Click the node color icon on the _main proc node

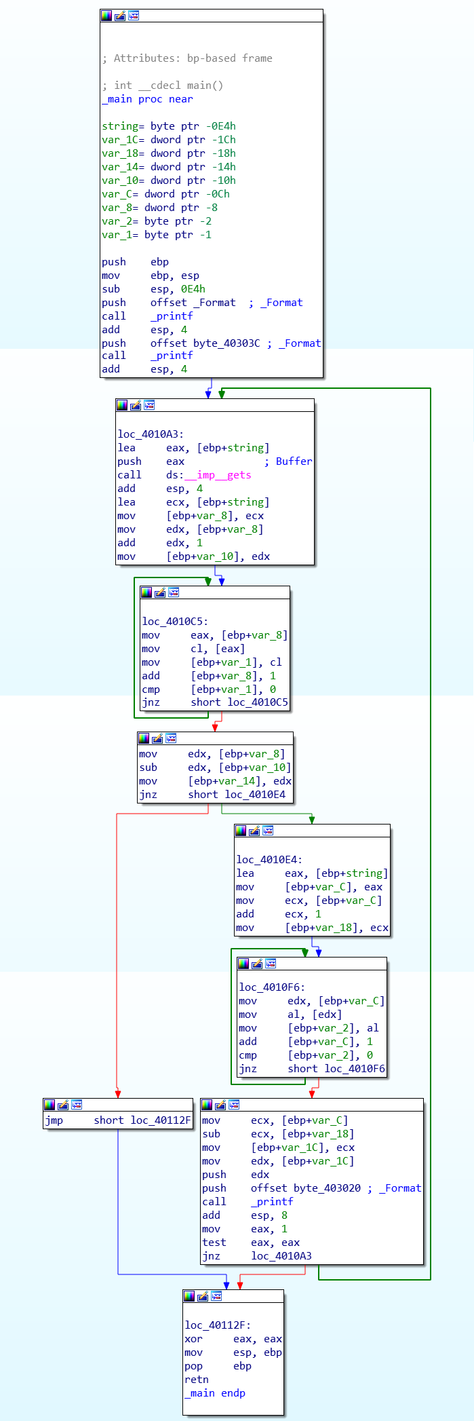click(106, 16)
